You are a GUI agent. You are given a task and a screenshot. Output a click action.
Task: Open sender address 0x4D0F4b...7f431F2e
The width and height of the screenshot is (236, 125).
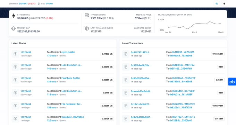(x=183, y=65)
